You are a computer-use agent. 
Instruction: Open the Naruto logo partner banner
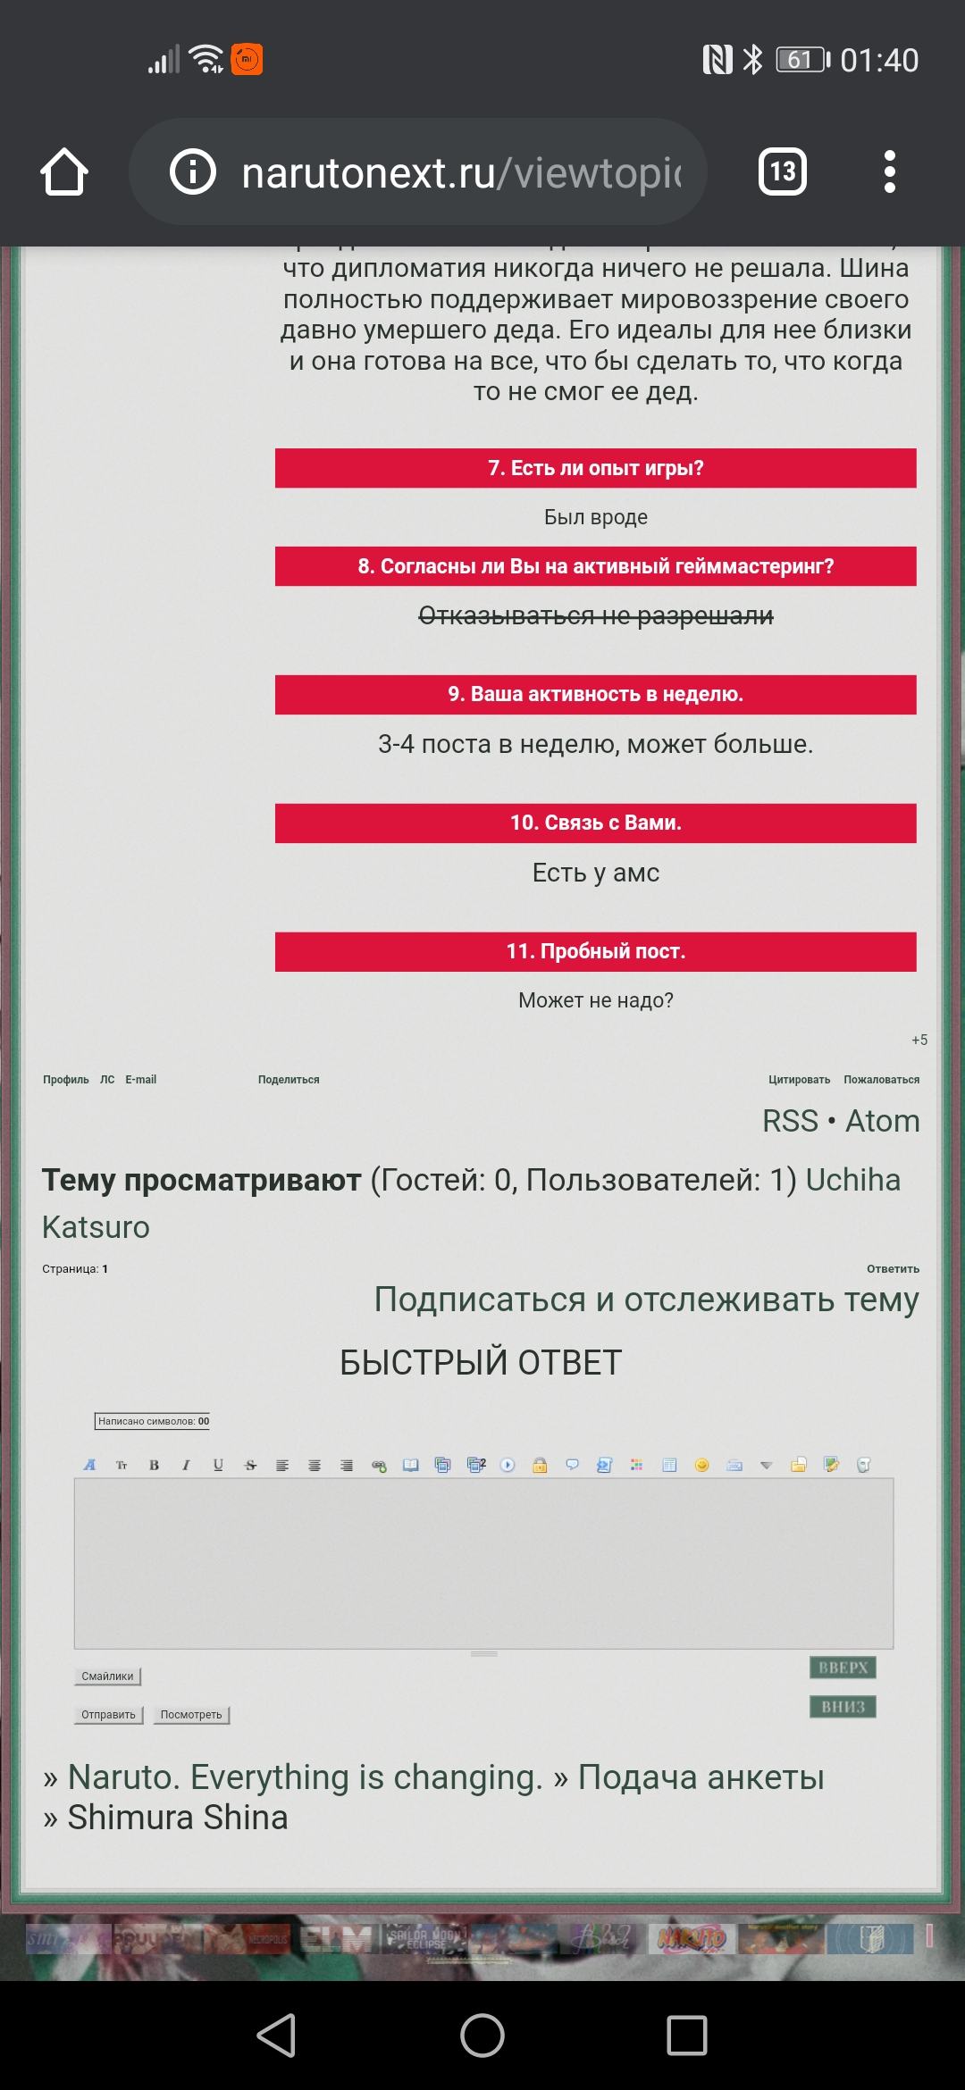[692, 1938]
